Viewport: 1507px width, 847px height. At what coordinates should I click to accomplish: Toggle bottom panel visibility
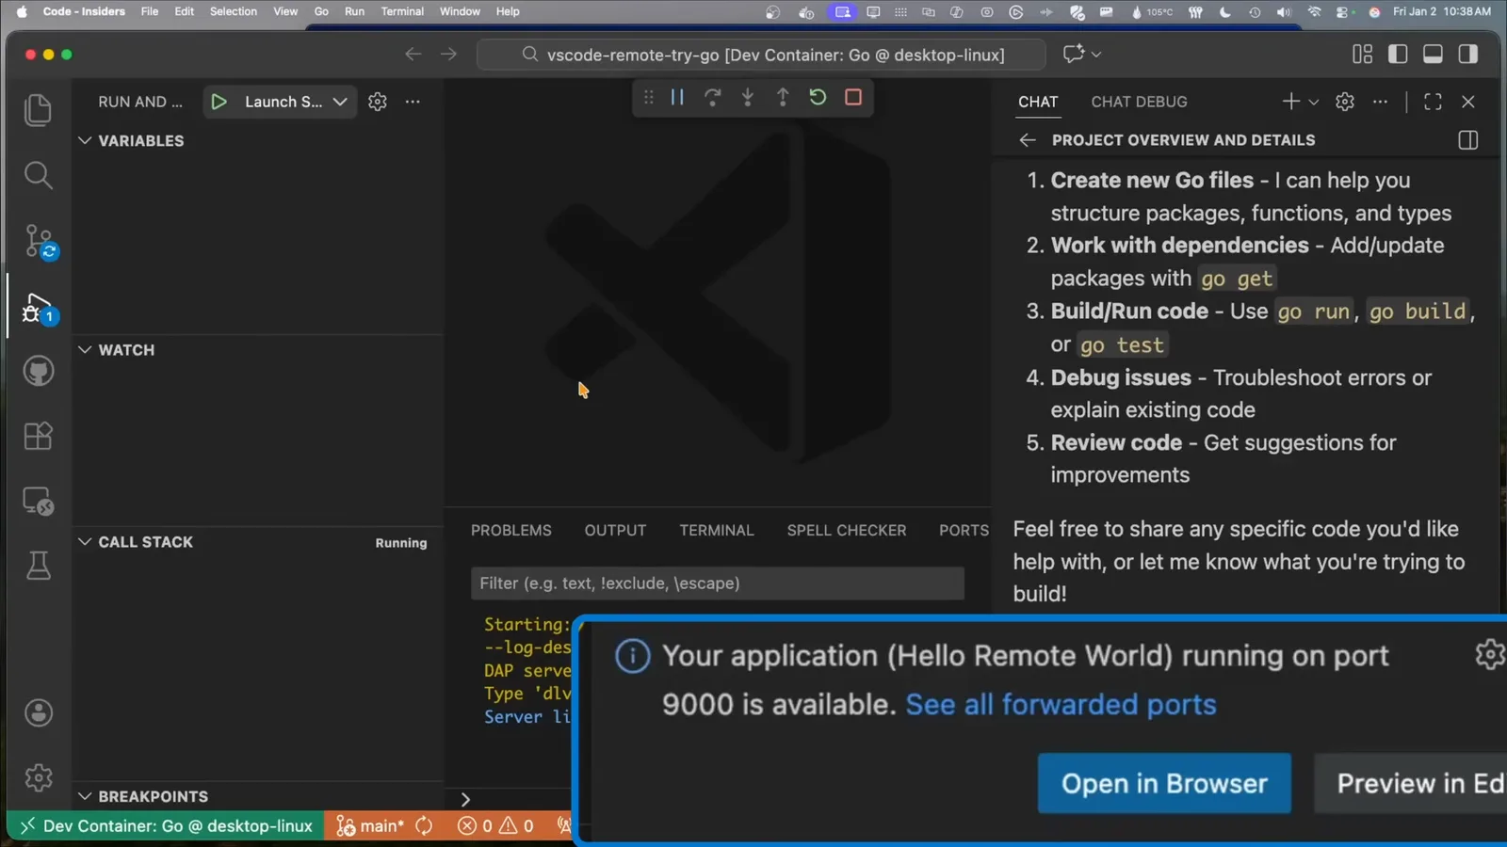point(1433,55)
